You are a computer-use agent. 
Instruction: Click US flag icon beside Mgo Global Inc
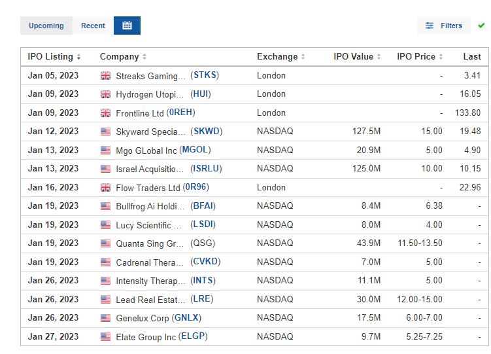[105, 150]
